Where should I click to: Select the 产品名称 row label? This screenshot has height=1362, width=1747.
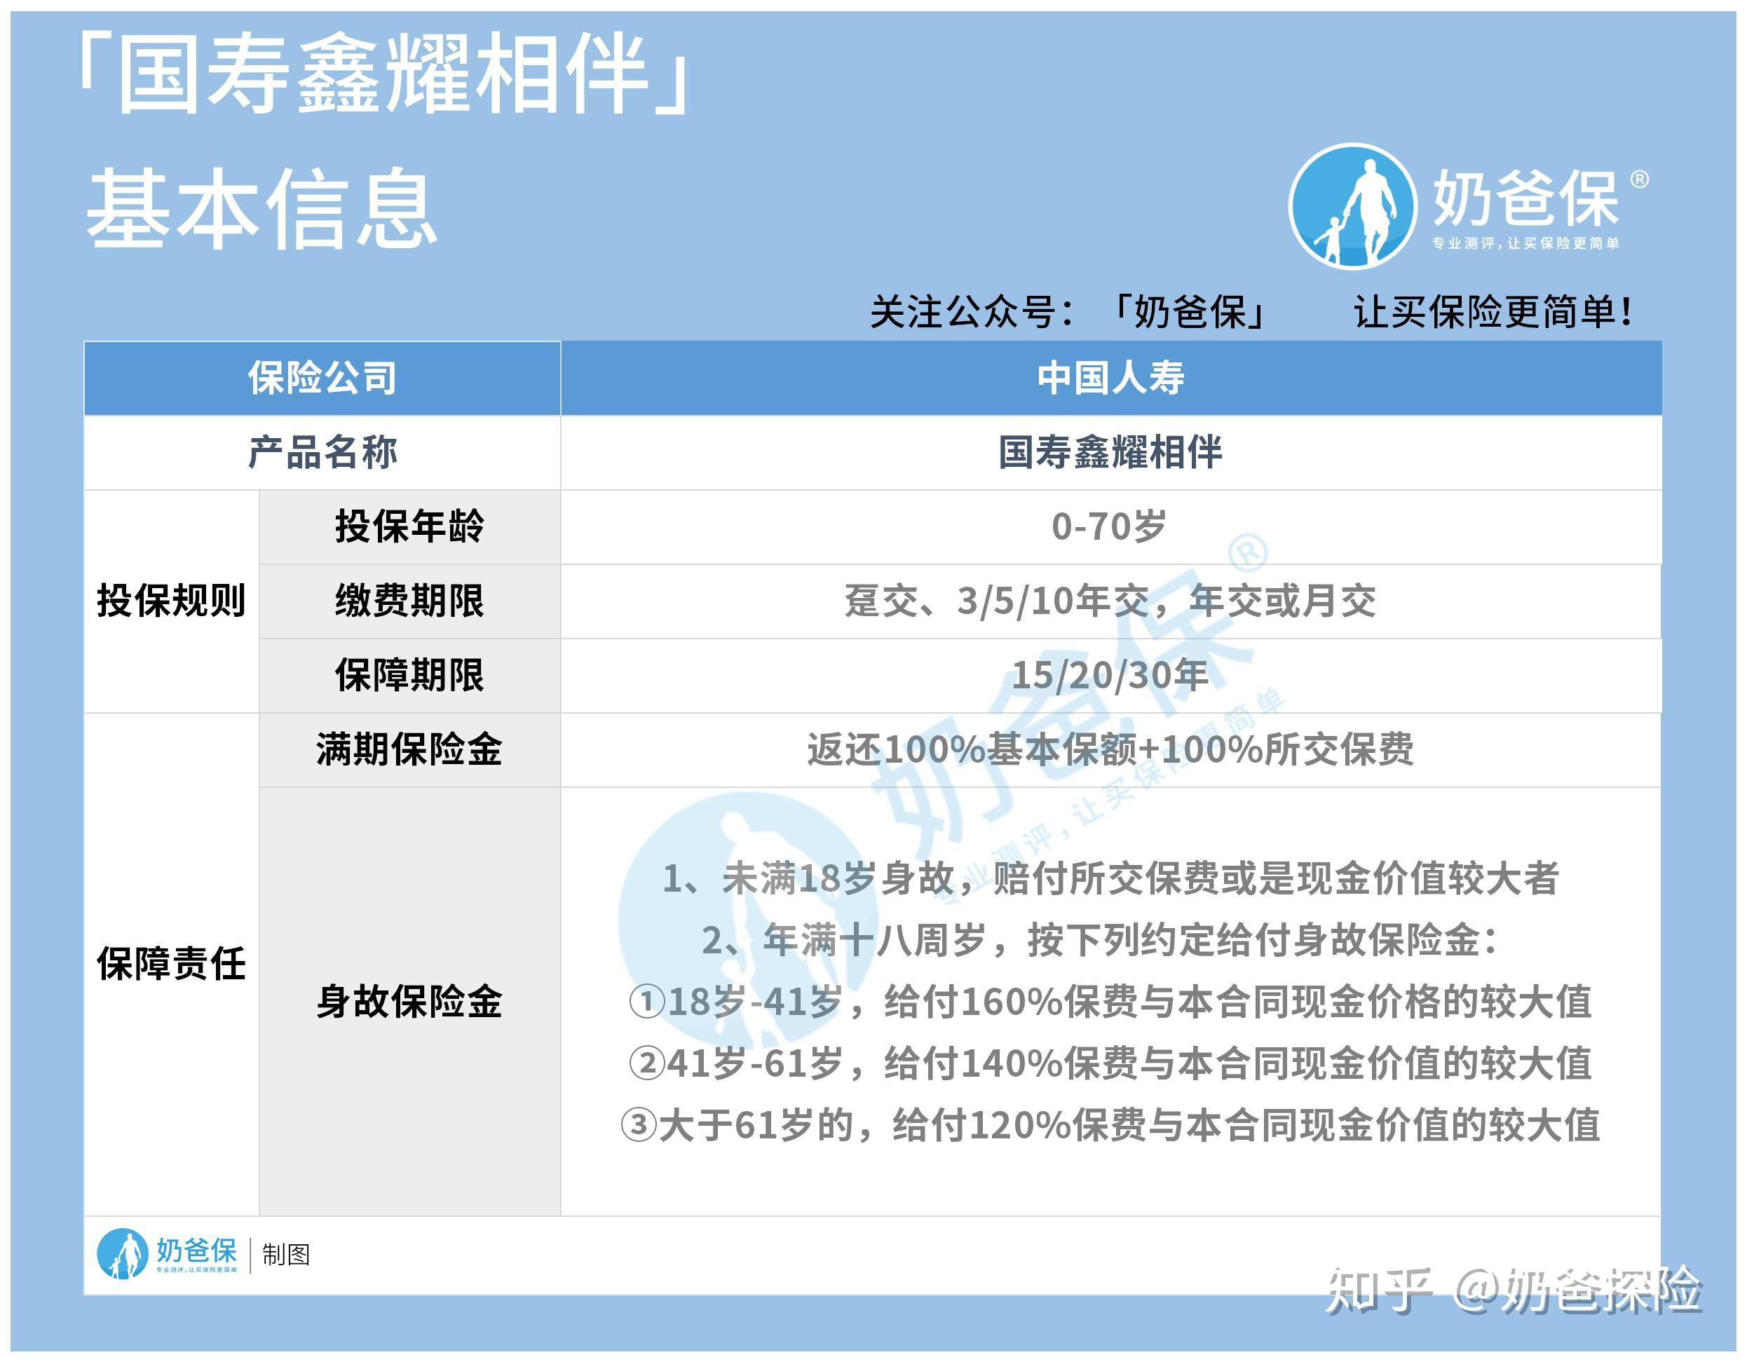[x=322, y=453]
